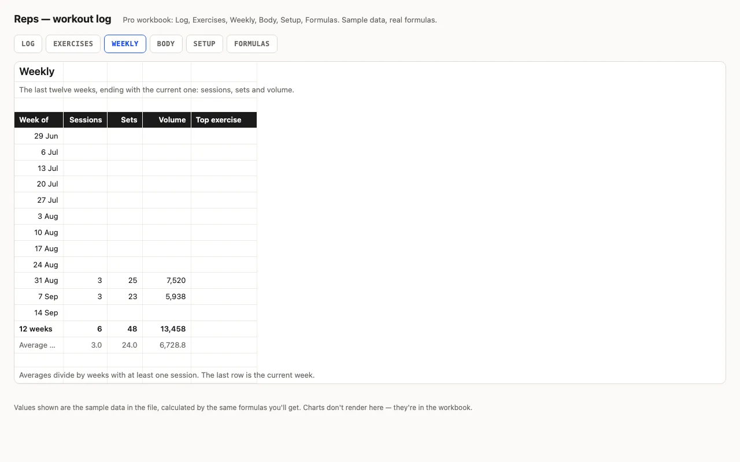Select the '6 Jul' week cell
Image resolution: width=740 pixels, height=462 pixels.
39,152
